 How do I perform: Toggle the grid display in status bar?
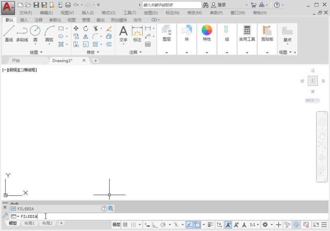(125, 225)
